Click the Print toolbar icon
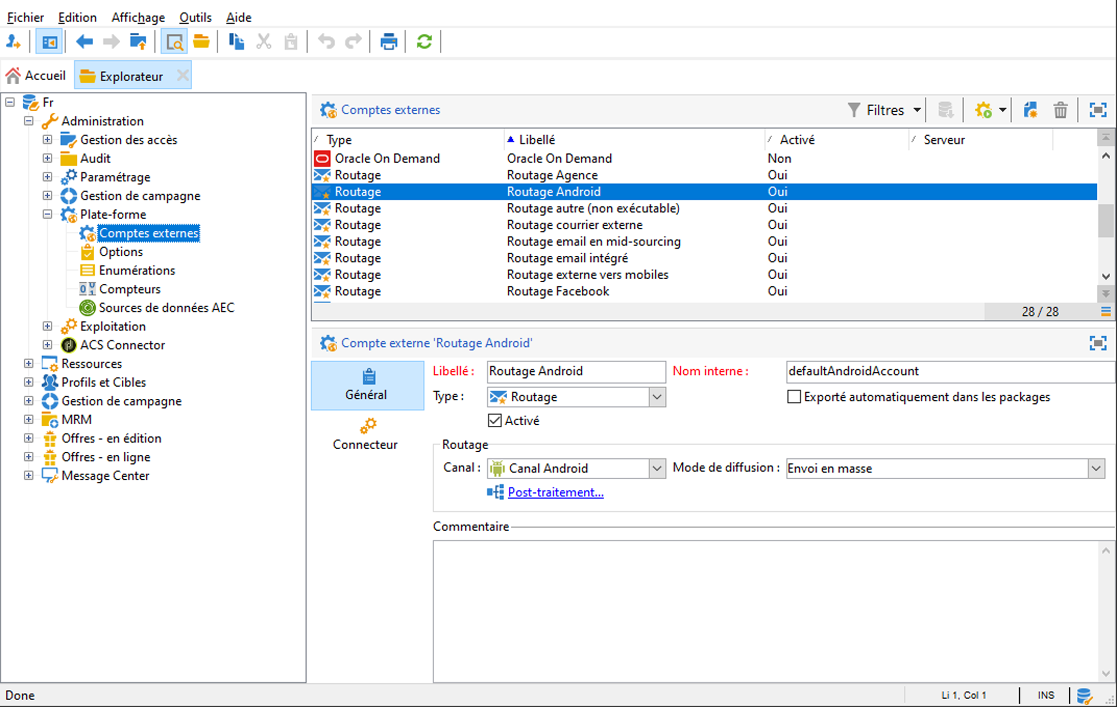This screenshot has height=707, width=1117. (388, 41)
